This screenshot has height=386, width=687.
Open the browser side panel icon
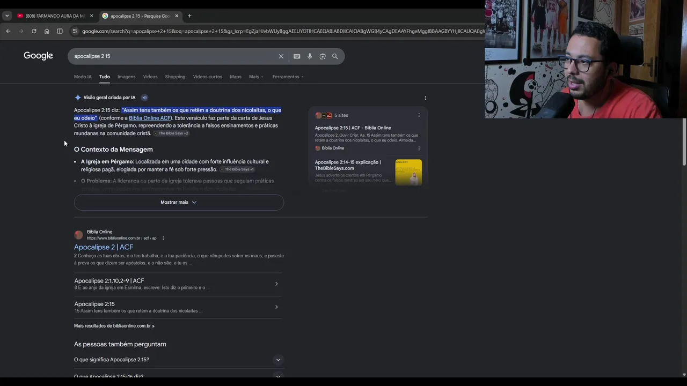point(60,31)
